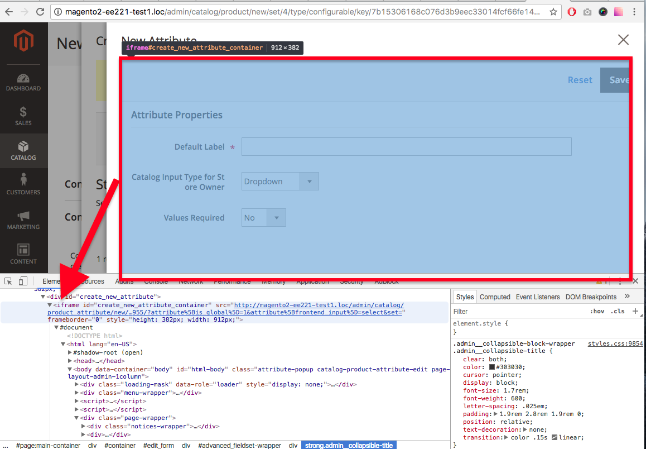This screenshot has width=646, height=449.
Task: Select #page:main-container breadcrumb
Action: click(x=48, y=445)
